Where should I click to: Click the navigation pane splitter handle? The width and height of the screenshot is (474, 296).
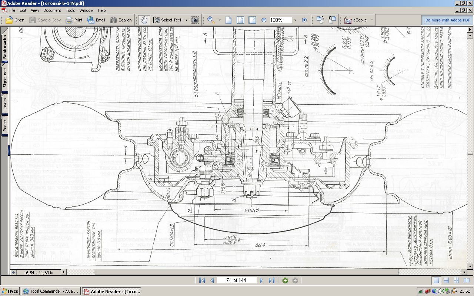click(x=9, y=151)
